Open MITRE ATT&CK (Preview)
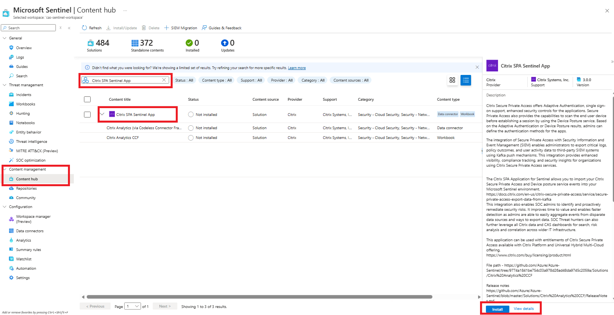 click(37, 151)
